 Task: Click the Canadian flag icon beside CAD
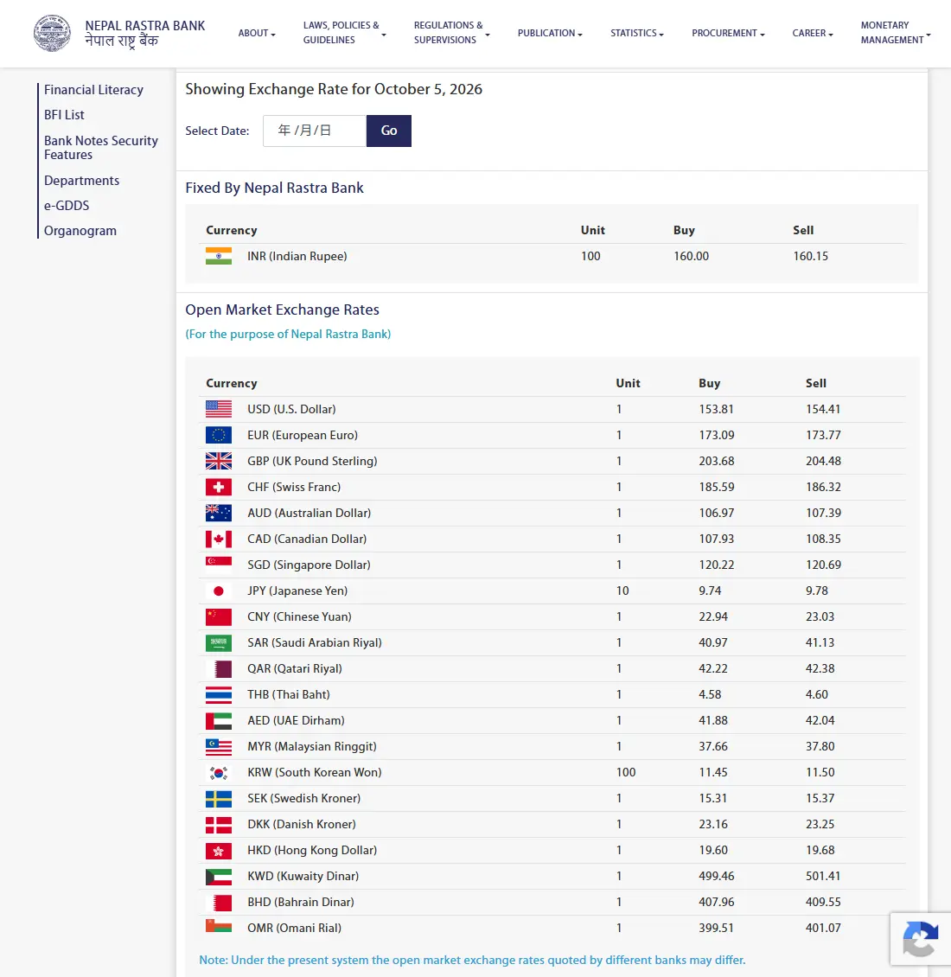219,539
